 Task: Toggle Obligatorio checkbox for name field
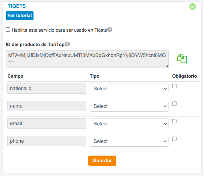pos(174,104)
